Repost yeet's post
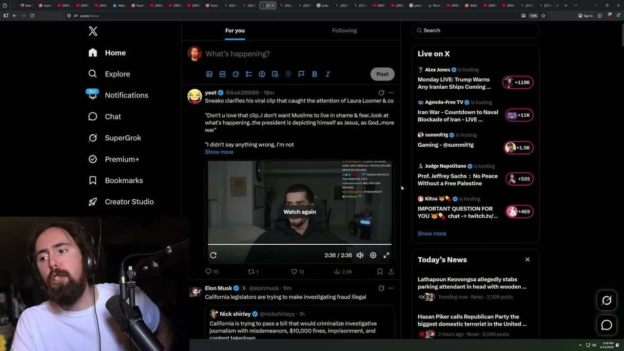Viewport: 624px width, 351px height. 253,272
